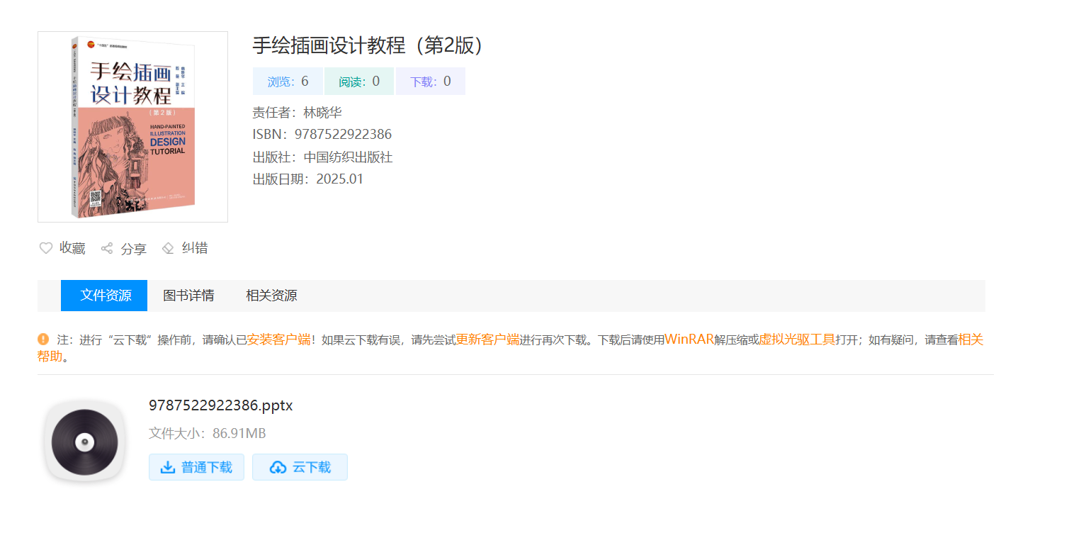Click the vinyl disc file icon
The height and width of the screenshot is (533, 1081).
coord(84,442)
